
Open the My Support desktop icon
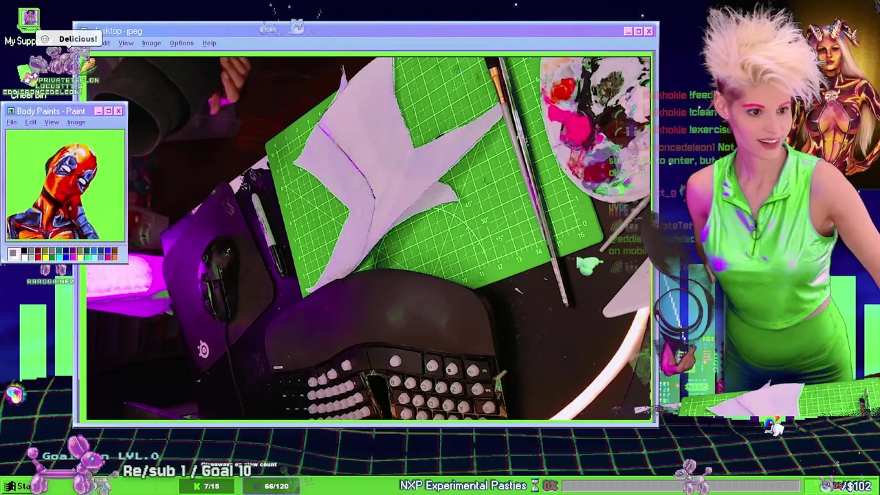[x=28, y=26]
